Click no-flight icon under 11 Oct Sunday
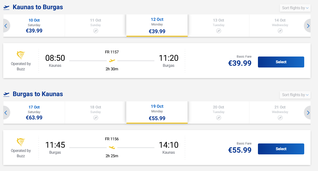 pos(95,31)
